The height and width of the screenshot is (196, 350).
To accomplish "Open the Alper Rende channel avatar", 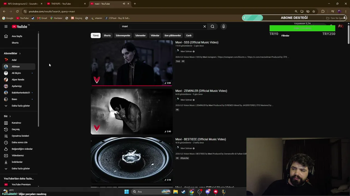I will (6, 79).
